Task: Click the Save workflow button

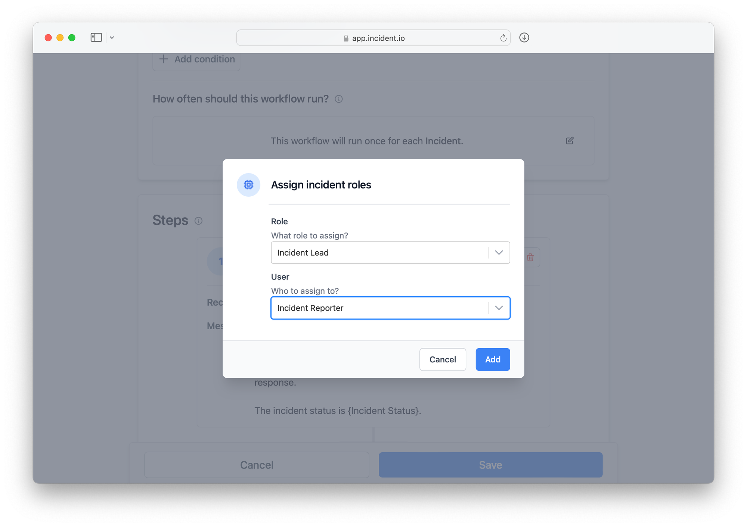Action: pyautogui.click(x=490, y=465)
